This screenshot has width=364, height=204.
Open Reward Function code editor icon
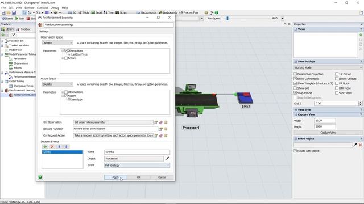(166, 129)
